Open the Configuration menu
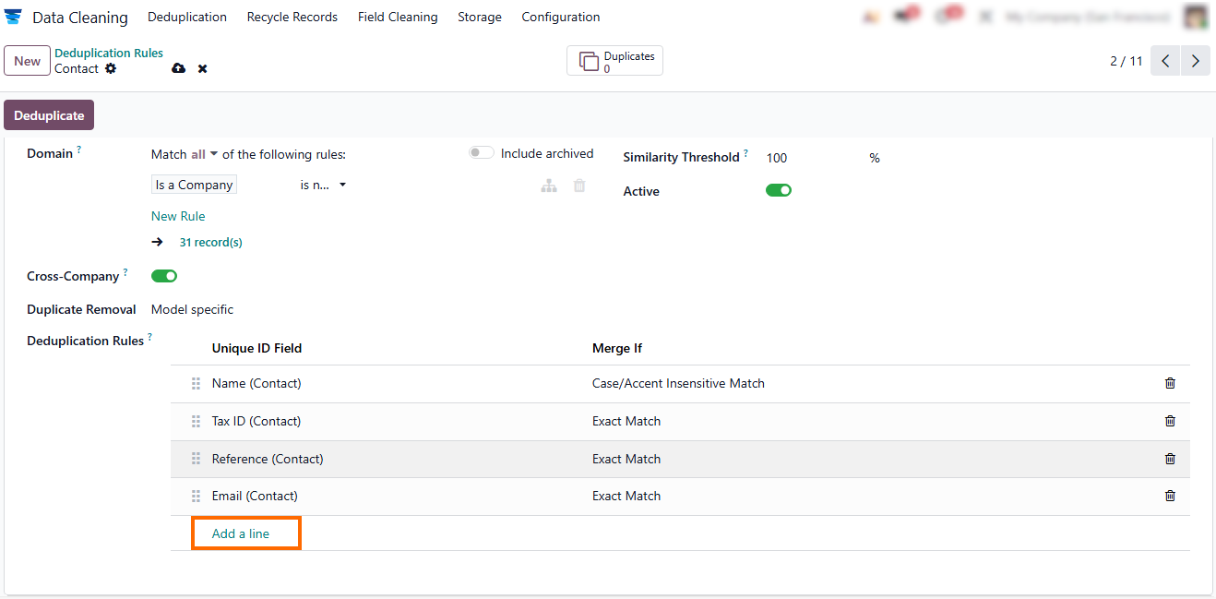Screen dimensions: 1216x599 coord(560,18)
